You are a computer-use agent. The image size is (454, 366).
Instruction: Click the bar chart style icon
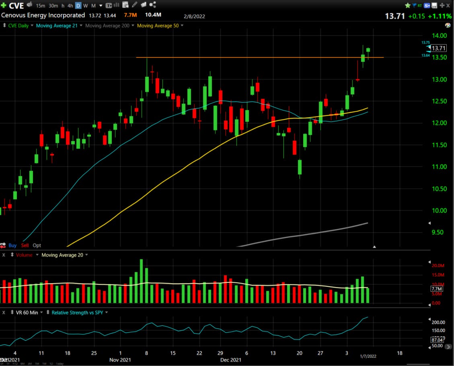[x=116, y=5]
